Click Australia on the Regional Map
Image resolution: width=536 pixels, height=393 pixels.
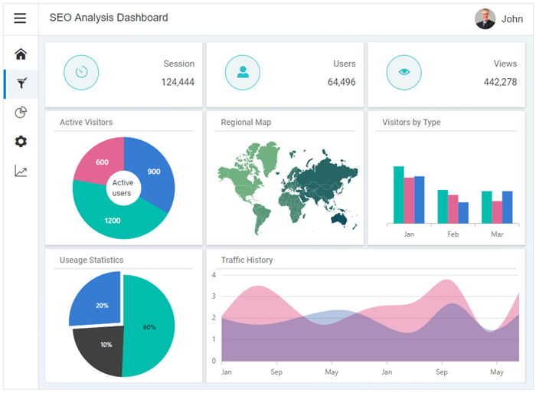coord(339,218)
